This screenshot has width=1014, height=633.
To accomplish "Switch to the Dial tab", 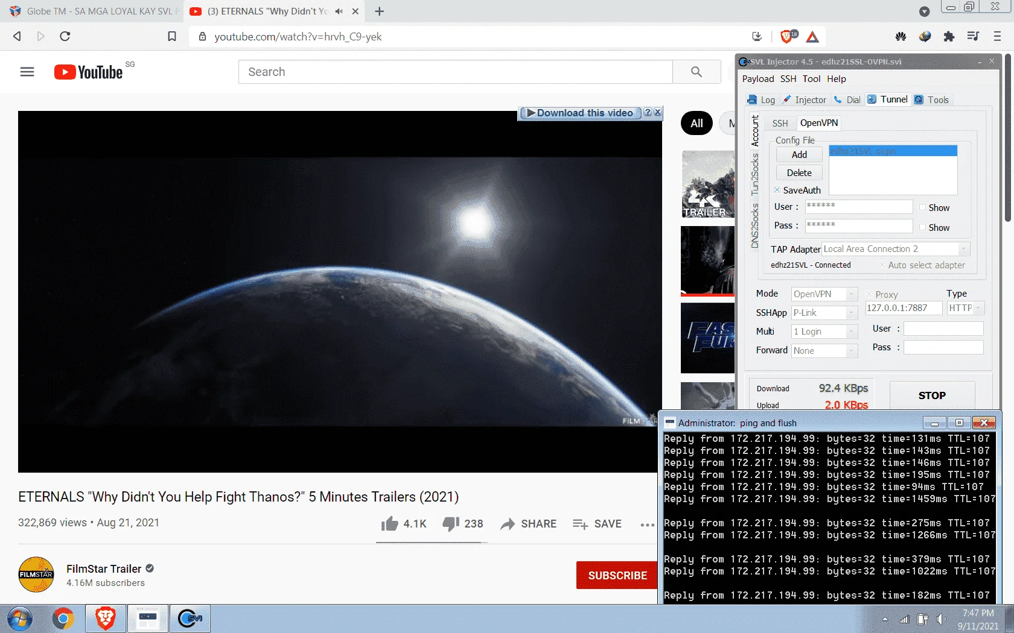I will point(847,100).
